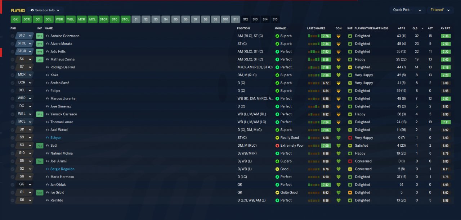Tick the selection circle for Thomas Lemar

point(13,122)
